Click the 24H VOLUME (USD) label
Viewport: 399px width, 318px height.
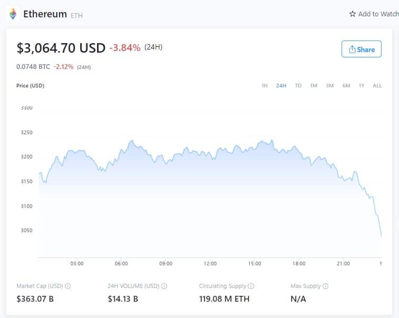[133, 286]
